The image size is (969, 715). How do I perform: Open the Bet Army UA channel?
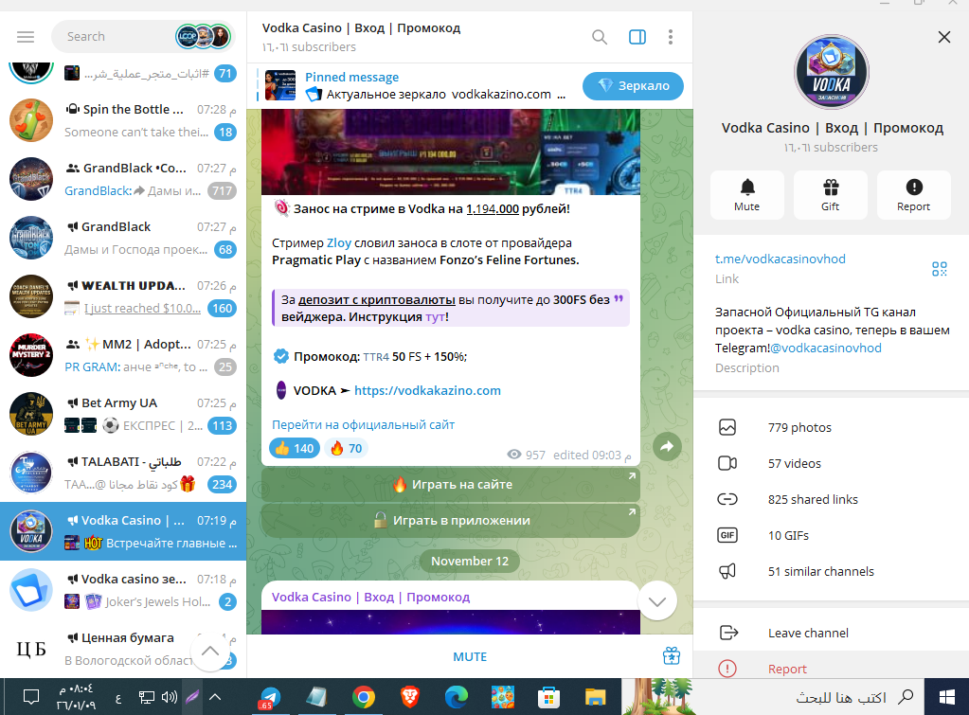pyautogui.click(x=123, y=414)
